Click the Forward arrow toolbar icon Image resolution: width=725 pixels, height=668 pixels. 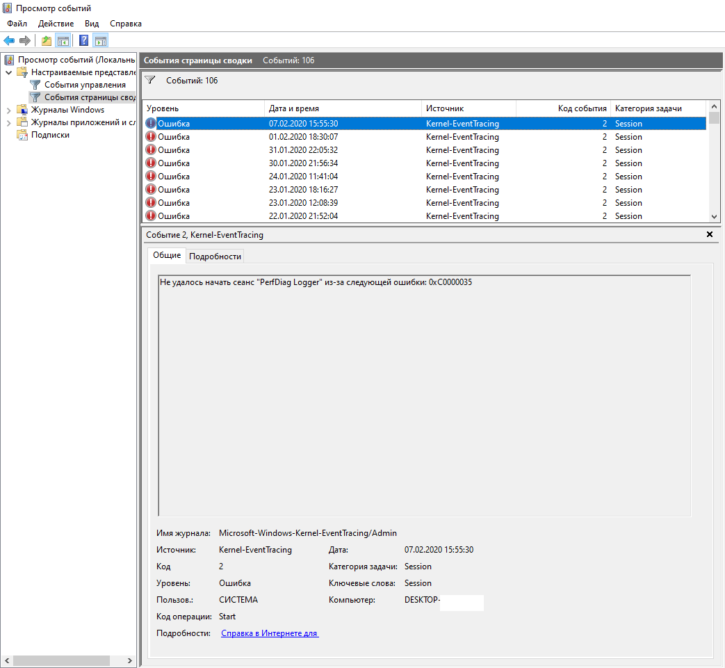coord(25,41)
